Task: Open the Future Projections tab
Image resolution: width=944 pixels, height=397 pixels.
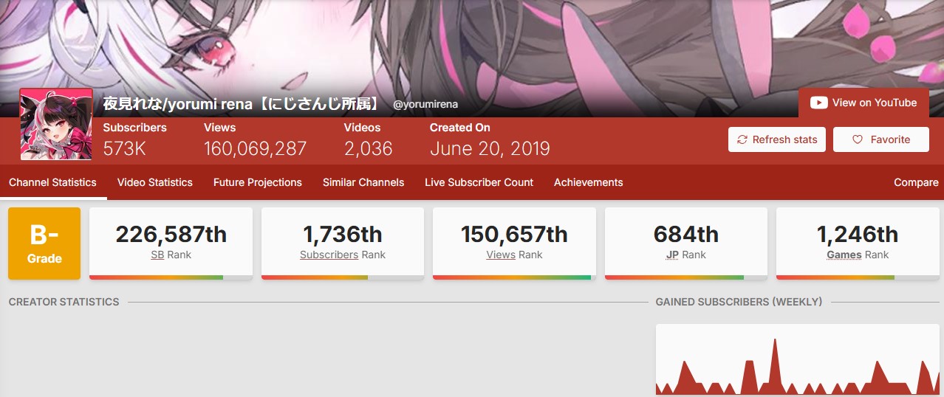Action: pos(258,182)
